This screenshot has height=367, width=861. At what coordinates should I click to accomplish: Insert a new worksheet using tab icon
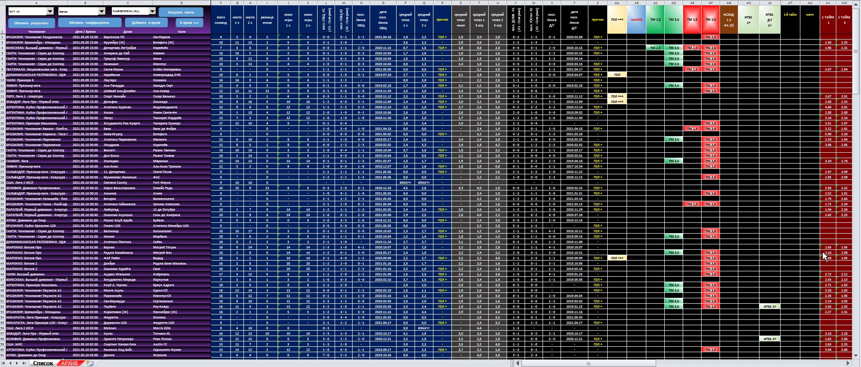[90, 363]
